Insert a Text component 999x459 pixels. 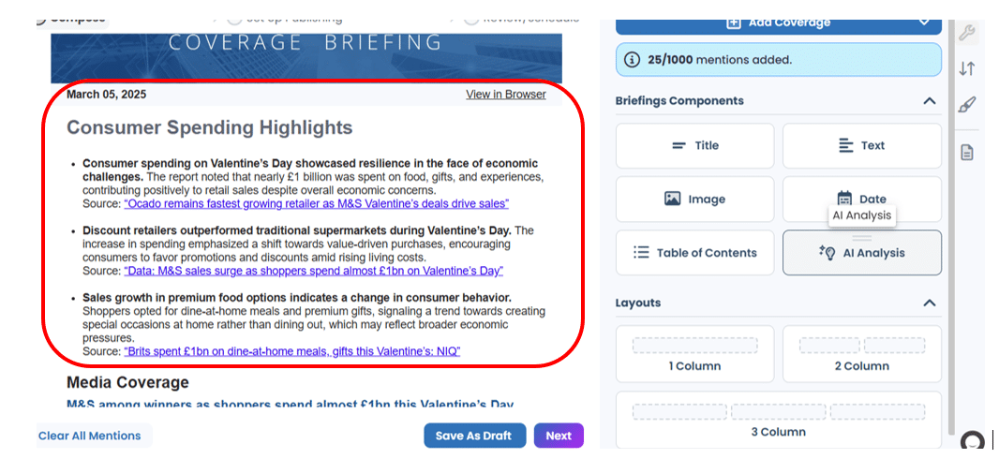tap(861, 145)
